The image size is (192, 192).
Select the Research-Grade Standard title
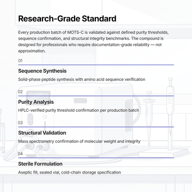(67, 18)
